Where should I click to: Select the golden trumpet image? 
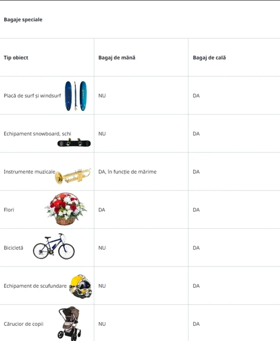[73, 176]
